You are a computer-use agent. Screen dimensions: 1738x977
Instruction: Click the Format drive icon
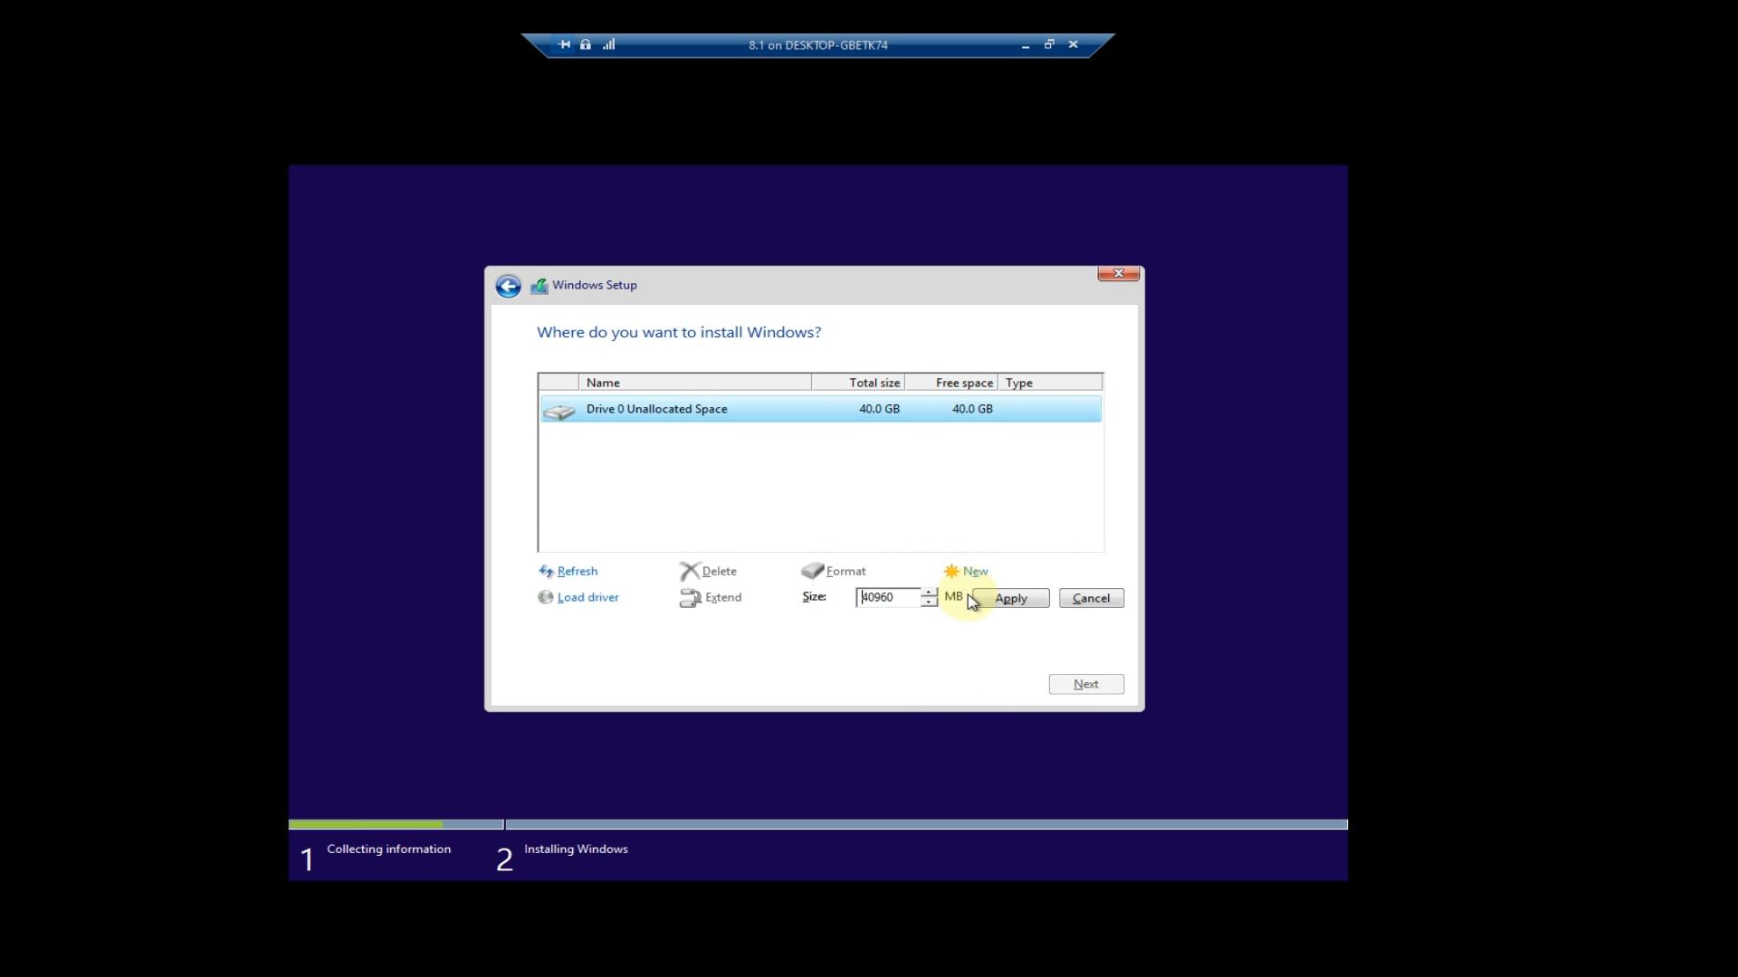pyautogui.click(x=813, y=571)
